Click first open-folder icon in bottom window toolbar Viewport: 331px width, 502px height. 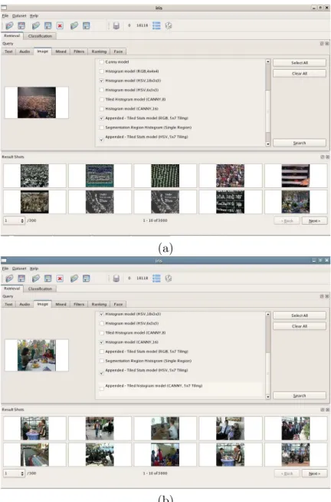9,278
